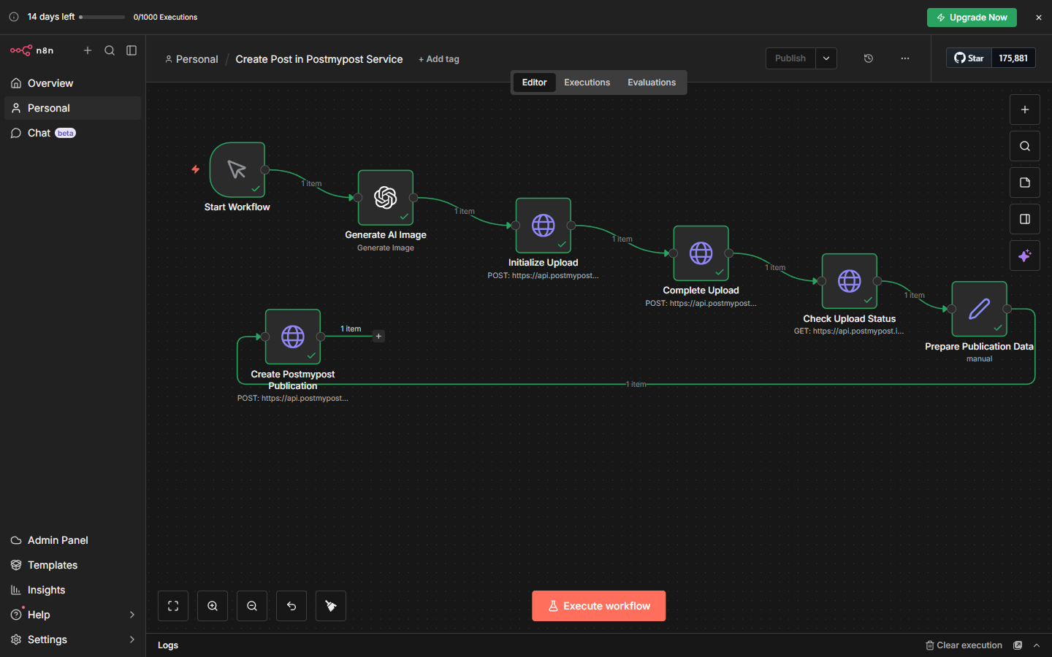Viewport: 1052px width, 657px height.
Task: Open the AI assistant sparkle icon
Action: pos(1024,255)
